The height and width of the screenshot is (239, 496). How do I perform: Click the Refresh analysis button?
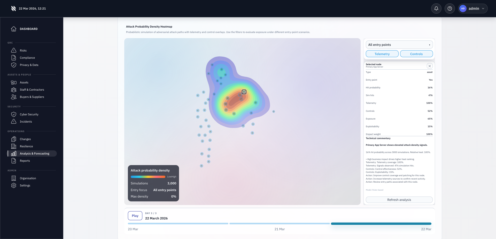click(x=399, y=200)
